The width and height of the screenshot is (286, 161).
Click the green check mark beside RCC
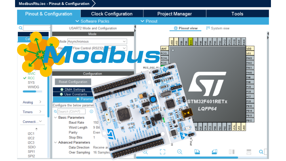coord(25,78)
